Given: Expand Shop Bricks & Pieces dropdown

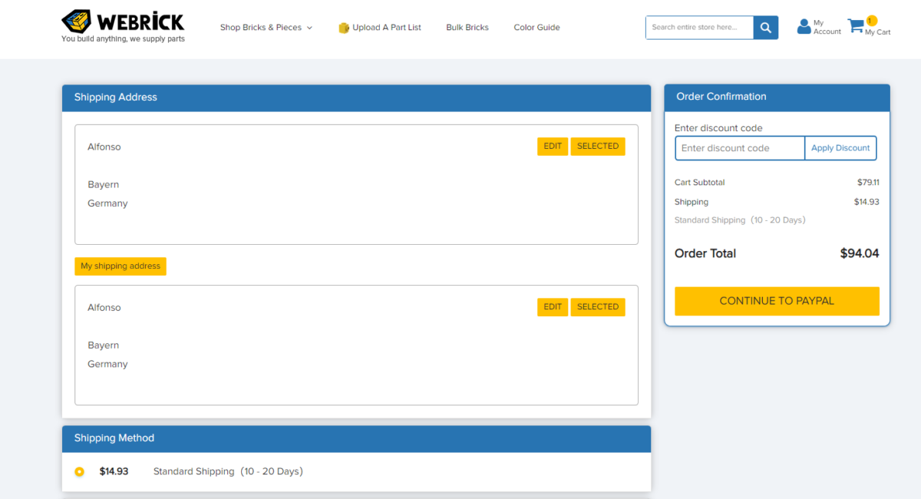Looking at the screenshot, I should click(266, 28).
